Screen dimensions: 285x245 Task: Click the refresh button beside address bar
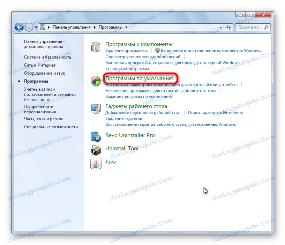(228, 27)
